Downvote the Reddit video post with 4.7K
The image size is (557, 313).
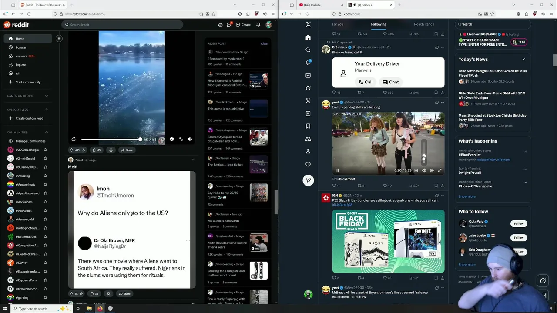(x=84, y=150)
